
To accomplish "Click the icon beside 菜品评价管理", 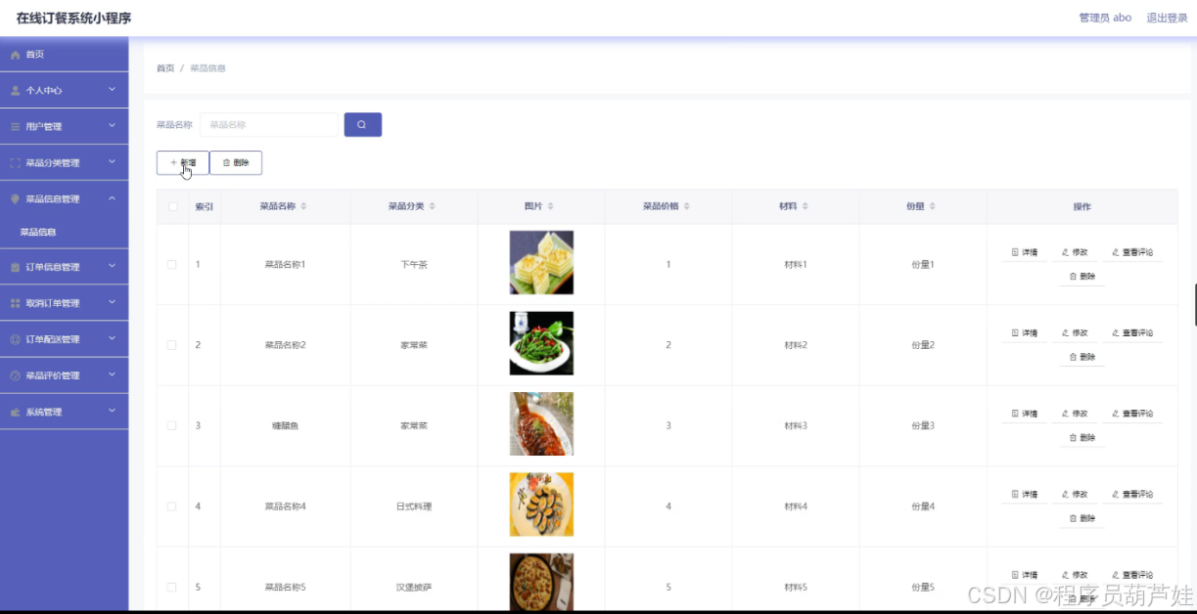I will tap(15, 375).
